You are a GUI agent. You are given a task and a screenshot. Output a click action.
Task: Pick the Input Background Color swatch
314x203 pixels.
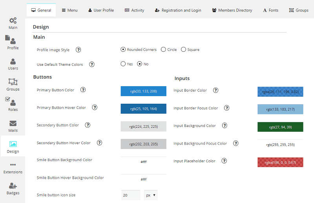point(280,127)
